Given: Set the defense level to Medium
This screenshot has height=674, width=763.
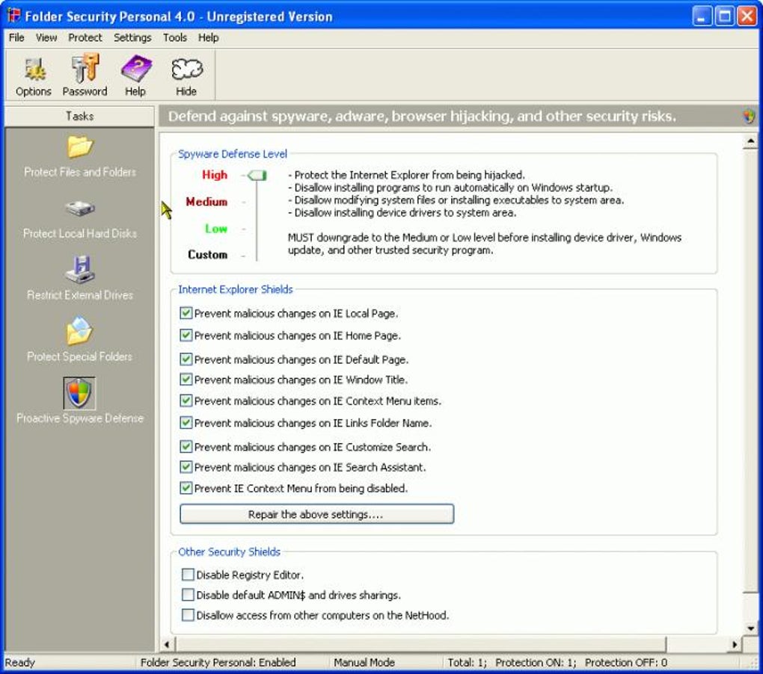Looking at the screenshot, I should (x=206, y=202).
